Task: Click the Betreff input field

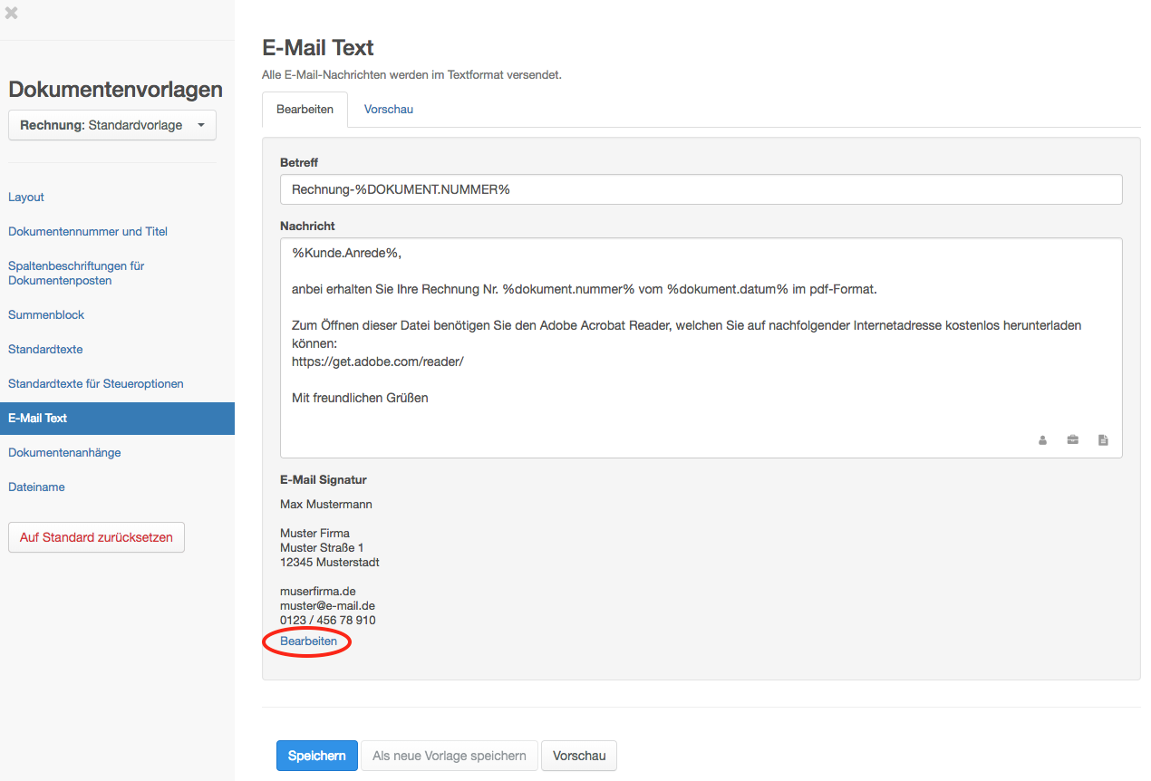Action: (x=701, y=189)
